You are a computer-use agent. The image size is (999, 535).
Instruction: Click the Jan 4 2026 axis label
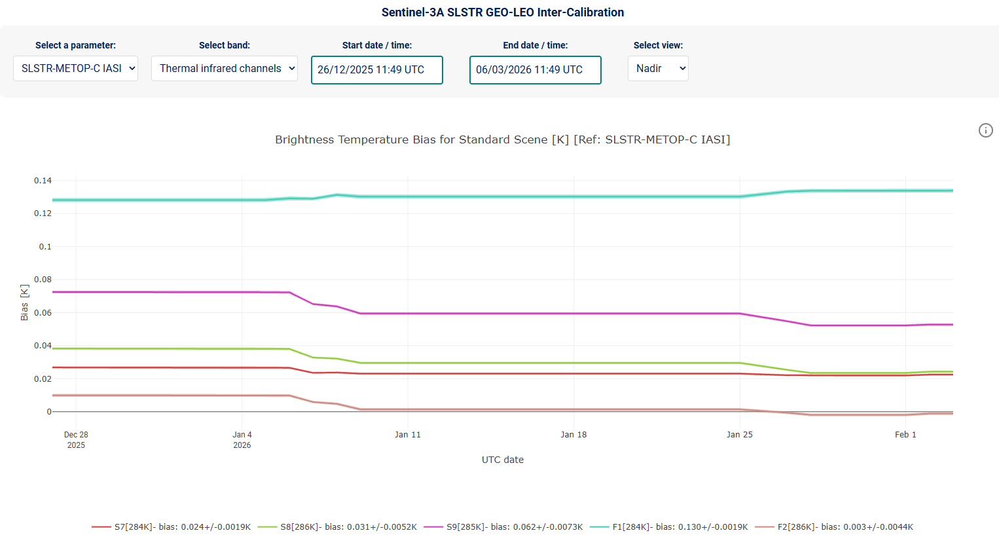(x=242, y=440)
